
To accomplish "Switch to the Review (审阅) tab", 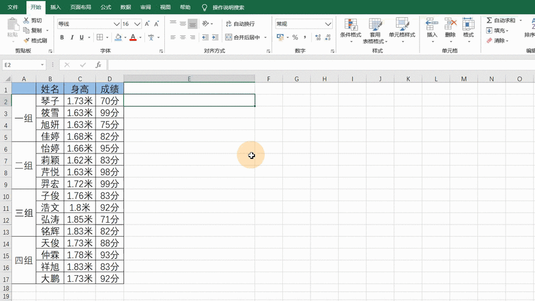I will pos(146,7).
